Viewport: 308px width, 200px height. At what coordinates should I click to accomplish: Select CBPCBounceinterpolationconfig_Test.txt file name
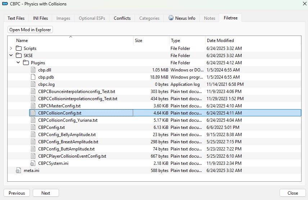pos(77,92)
